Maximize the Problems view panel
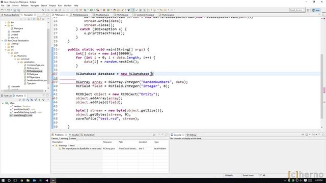The image size is (326, 183). (167, 135)
